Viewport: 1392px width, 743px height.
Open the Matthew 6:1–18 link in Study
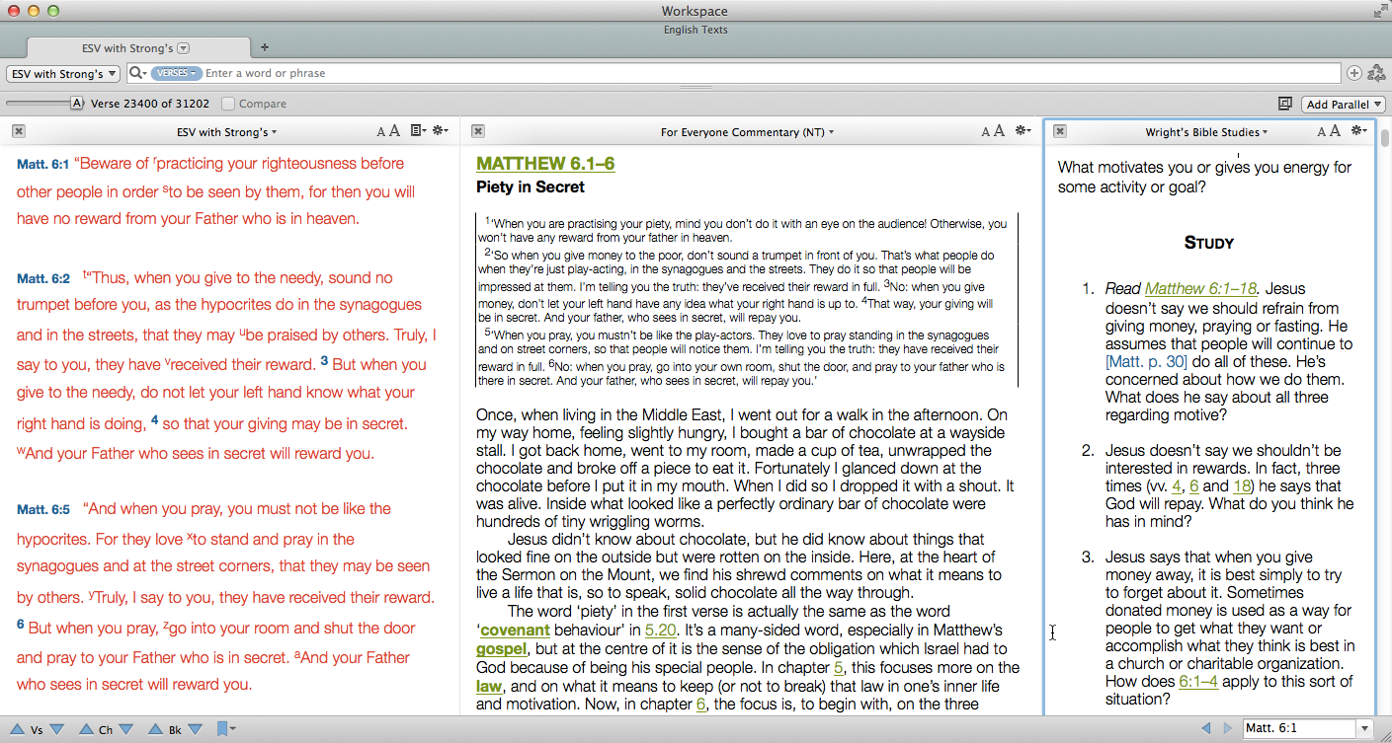tap(1200, 289)
